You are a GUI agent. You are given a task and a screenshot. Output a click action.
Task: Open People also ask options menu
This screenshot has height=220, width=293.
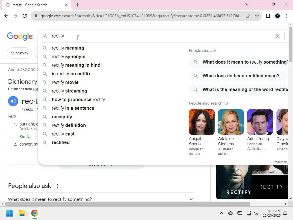pos(57,186)
